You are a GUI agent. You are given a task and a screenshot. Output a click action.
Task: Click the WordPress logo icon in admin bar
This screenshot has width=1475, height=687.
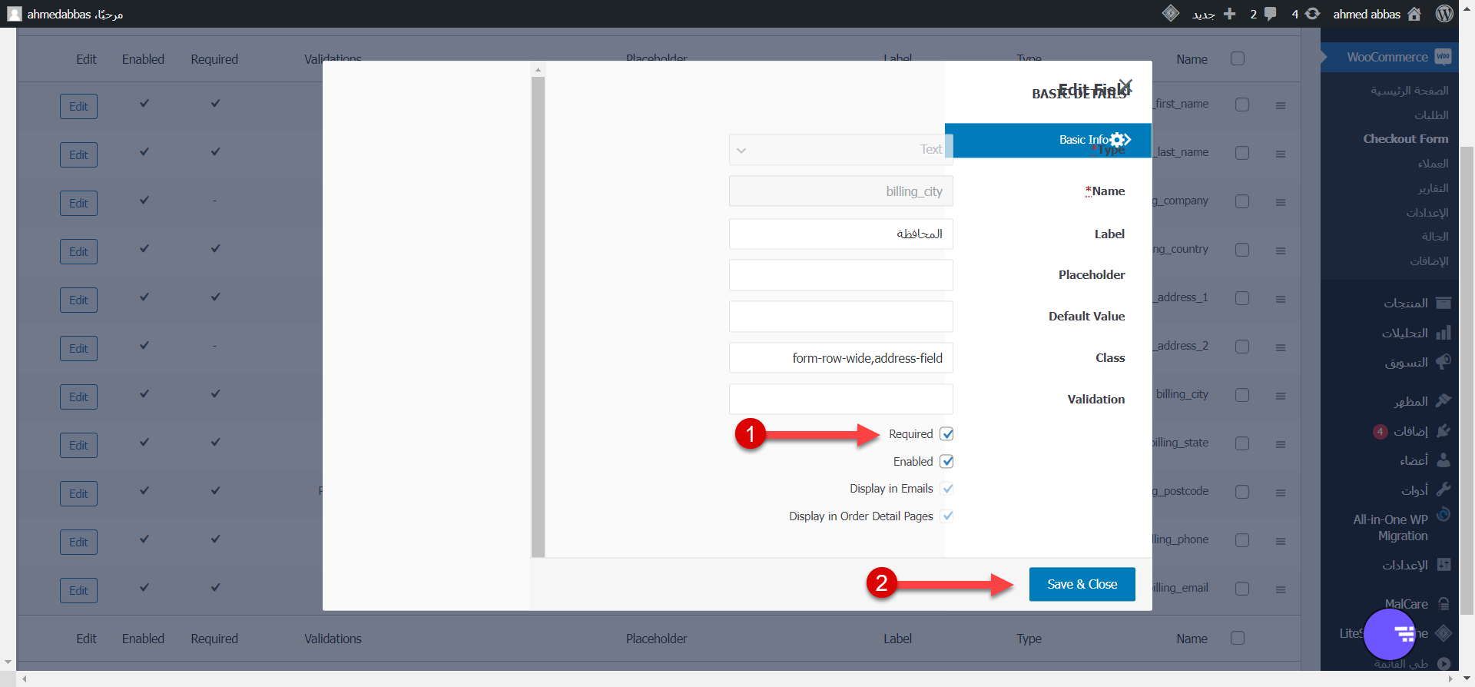coord(1444,14)
